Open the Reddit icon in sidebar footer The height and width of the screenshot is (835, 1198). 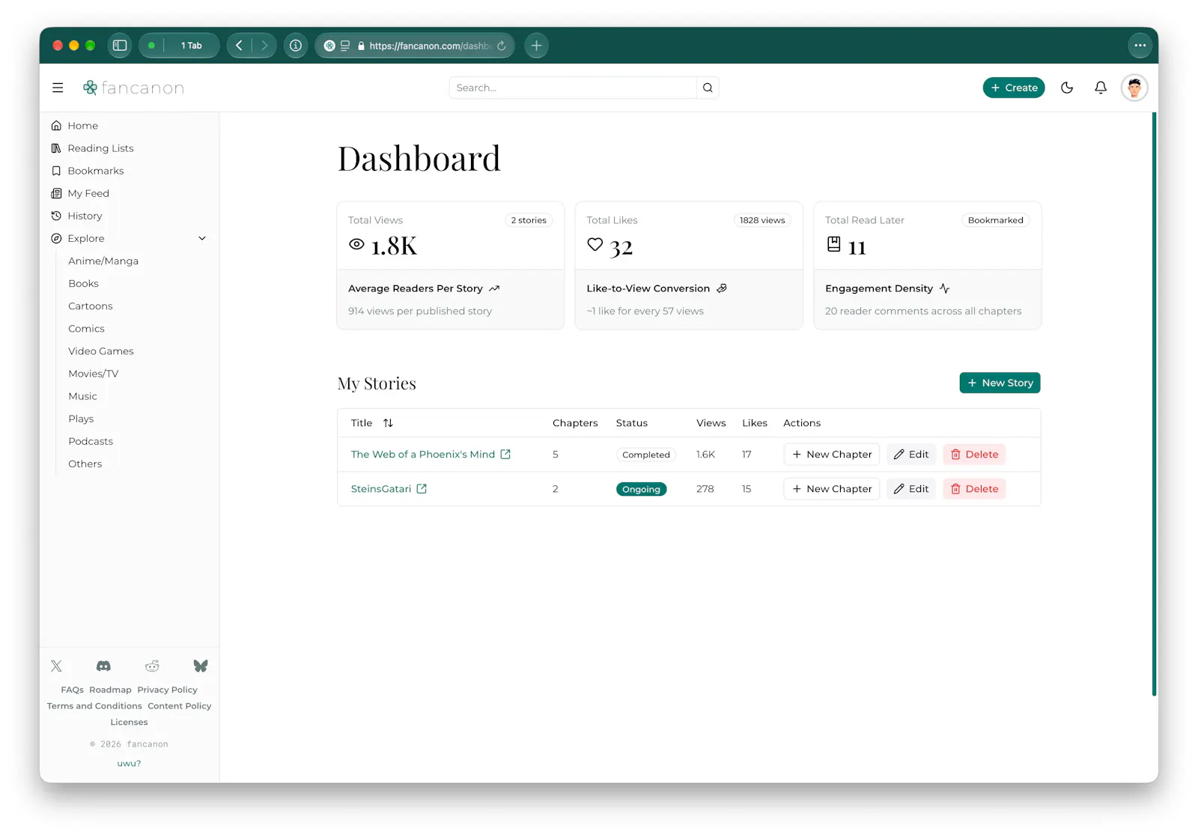(152, 666)
